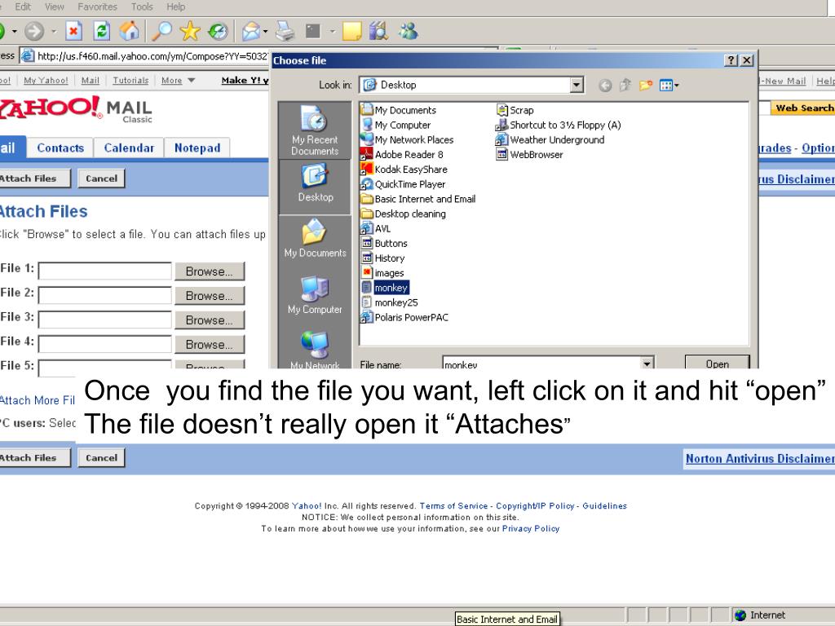Click the dialog Help question mark button
Image resolution: width=835 pixels, height=626 pixels.
pos(731,60)
